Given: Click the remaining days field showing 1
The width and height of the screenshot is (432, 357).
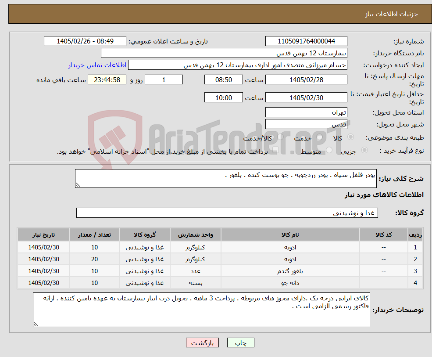Looking at the screenshot, I should coord(164,80).
